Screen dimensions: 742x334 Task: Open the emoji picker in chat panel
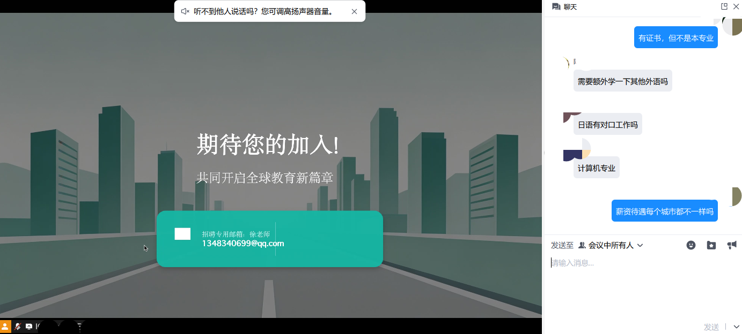tap(690, 245)
